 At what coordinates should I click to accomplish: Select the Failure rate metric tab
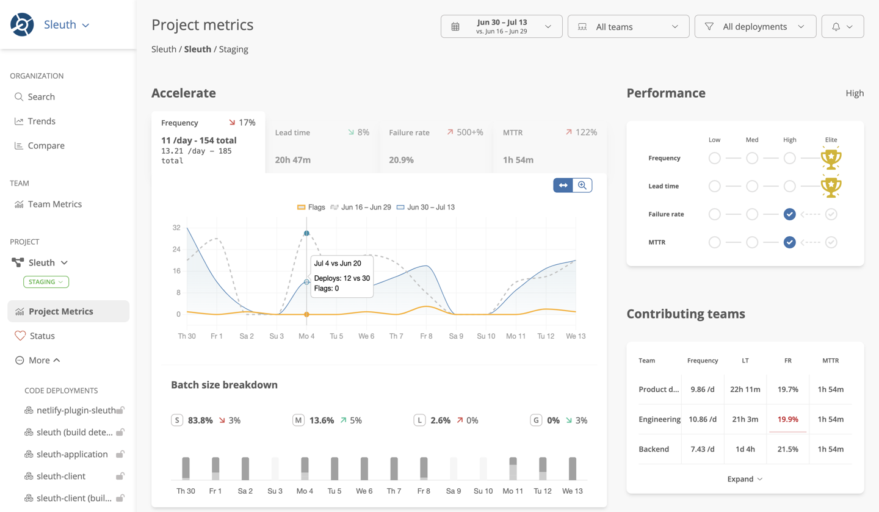coord(436,146)
